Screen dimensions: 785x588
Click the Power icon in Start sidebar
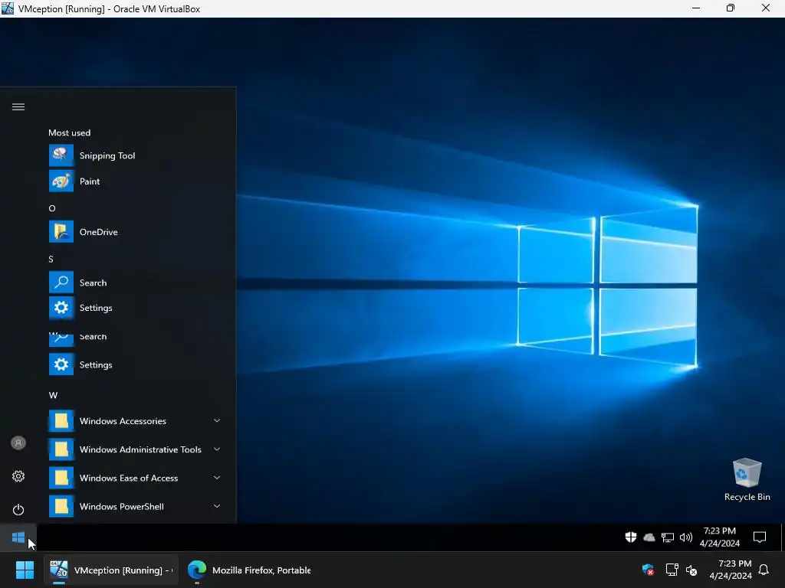pyautogui.click(x=18, y=510)
